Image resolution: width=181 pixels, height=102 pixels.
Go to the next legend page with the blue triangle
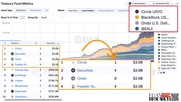pyautogui.click(x=164, y=73)
